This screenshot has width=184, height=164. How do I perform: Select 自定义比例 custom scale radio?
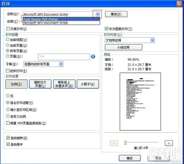coord(8,116)
